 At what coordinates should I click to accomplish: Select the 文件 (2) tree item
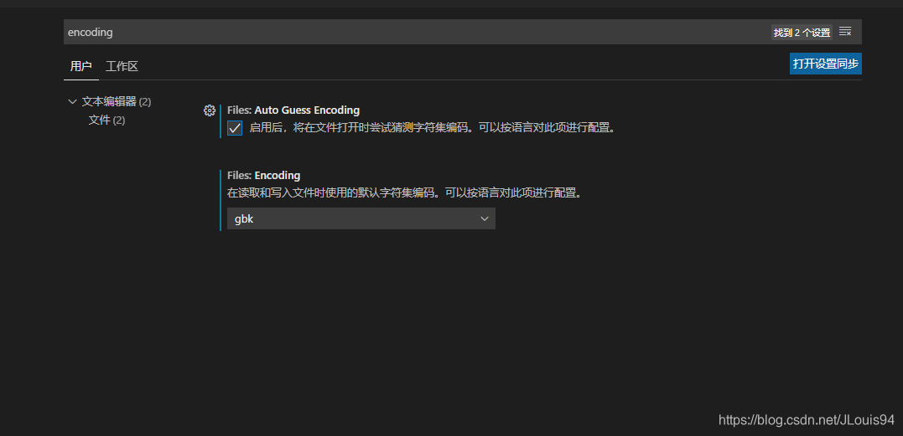tap(106, 120)
